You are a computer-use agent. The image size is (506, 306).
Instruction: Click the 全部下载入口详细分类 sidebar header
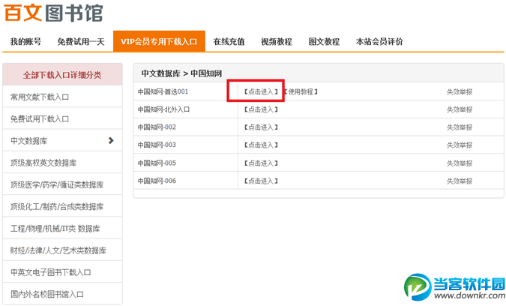62,75
